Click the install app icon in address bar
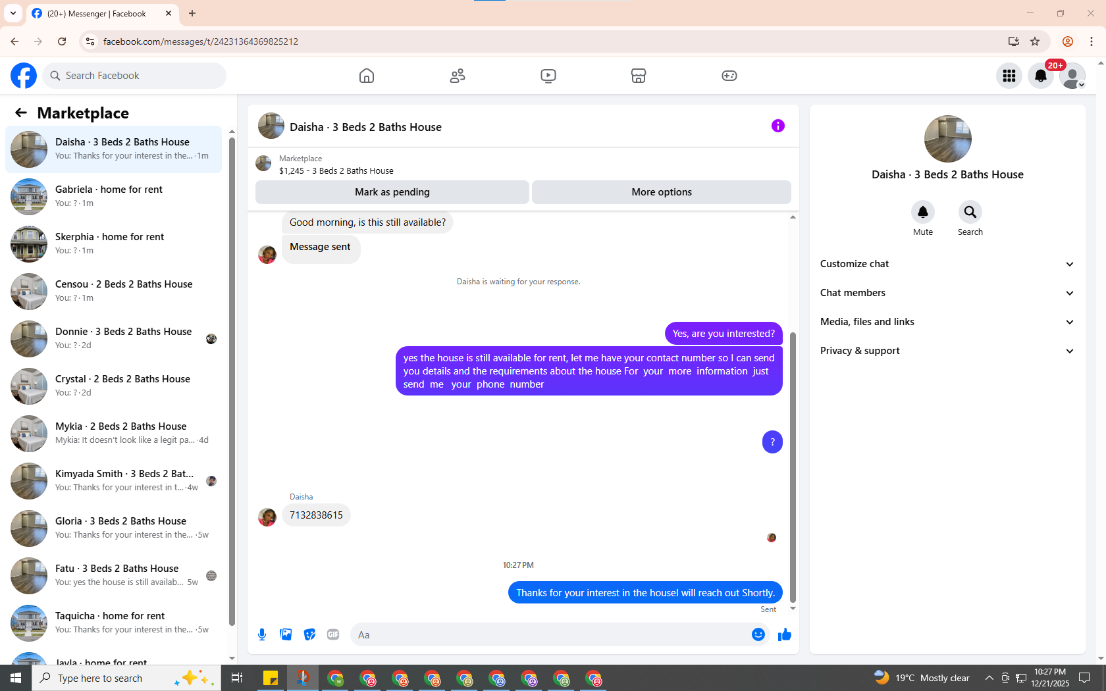This screenshot has width=1106, height=691. (1014, 41)
